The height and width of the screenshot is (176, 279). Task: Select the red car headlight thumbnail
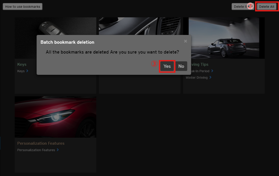click(x=55, y=117)
